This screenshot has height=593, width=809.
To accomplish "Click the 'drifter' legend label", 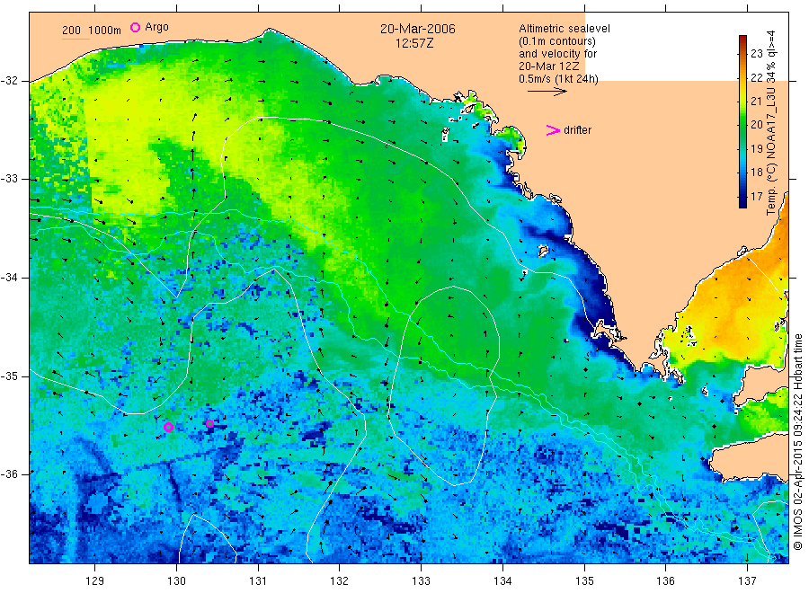I will pyautogui.click(x=577, y=130).
